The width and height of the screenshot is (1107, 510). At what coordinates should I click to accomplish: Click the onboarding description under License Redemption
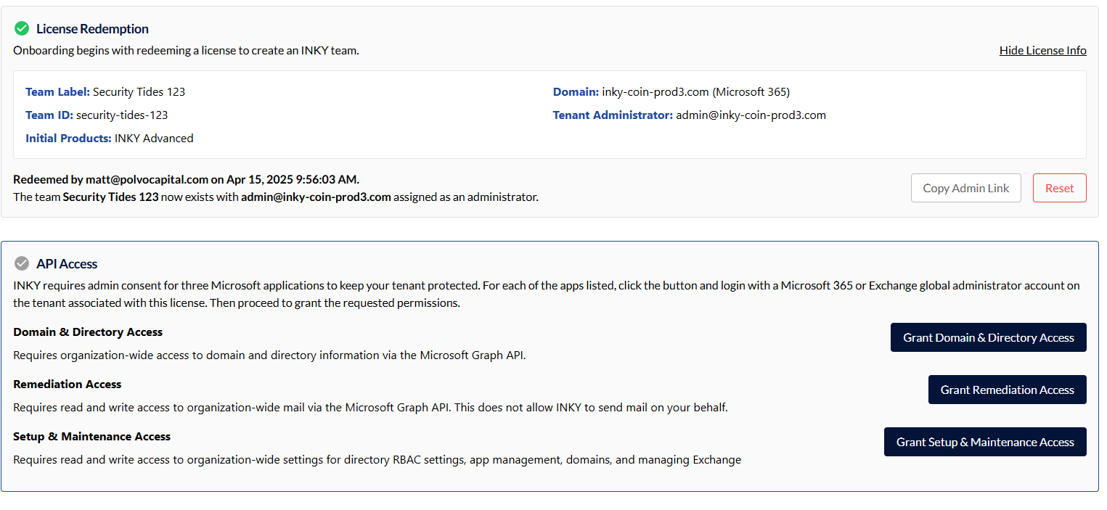tap(186, 51)
